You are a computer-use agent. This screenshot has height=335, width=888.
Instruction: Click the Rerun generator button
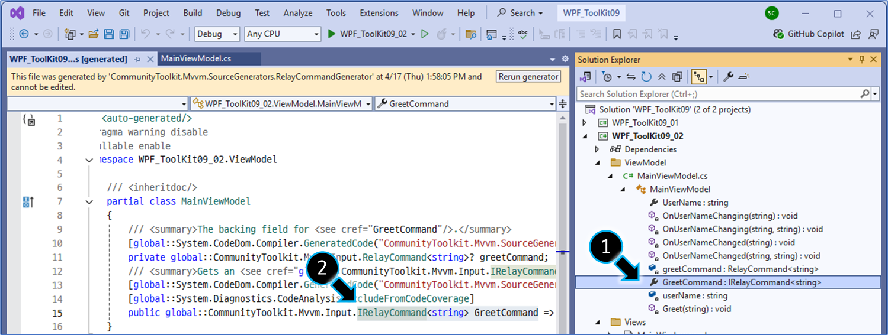point(528,77)
